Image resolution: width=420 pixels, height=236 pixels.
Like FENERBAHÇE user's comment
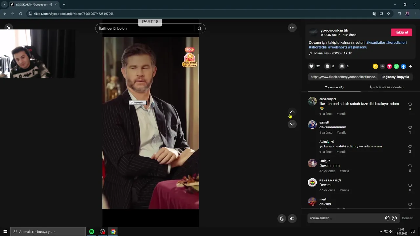tap(410, 185)
